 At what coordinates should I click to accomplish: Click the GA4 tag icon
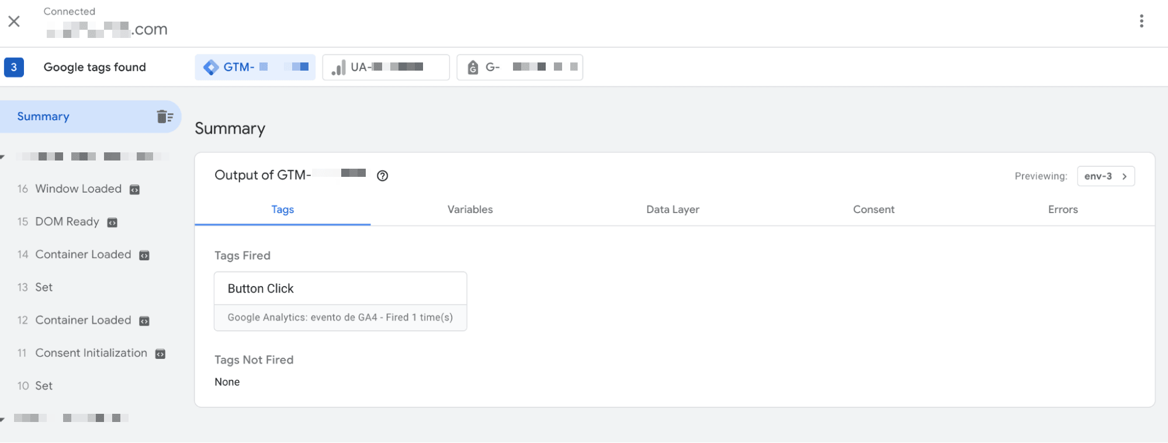tap(473, 68)
